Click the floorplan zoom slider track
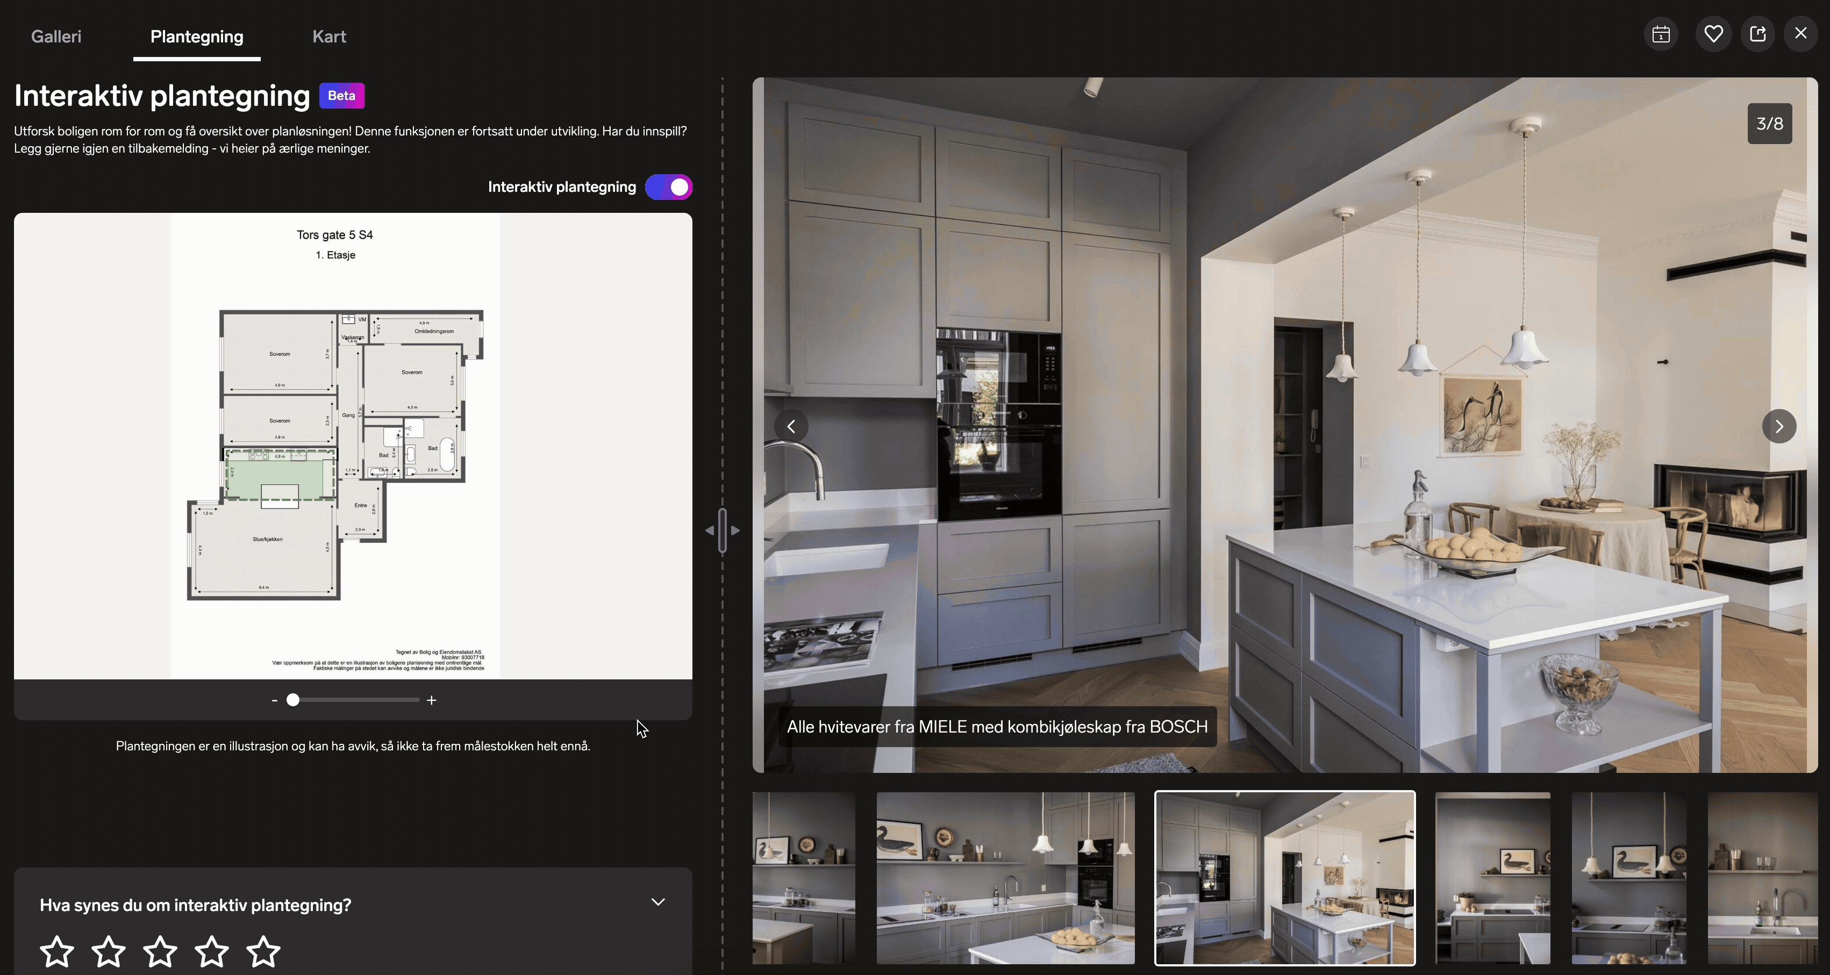Image resolution: width=1830 pixels, height=975 pixels. coord(369,700)
